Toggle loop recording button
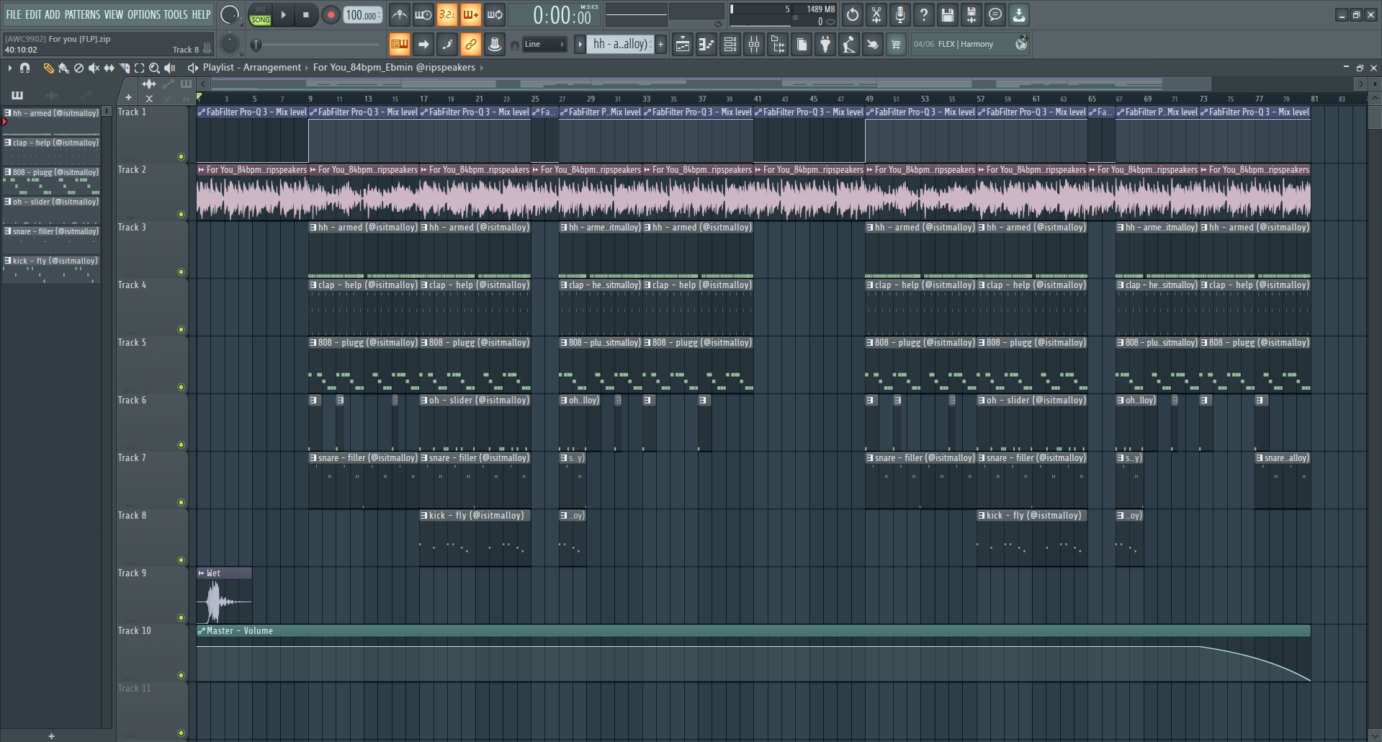This screenshot has width=1382, height=742. tap(495, 14)
